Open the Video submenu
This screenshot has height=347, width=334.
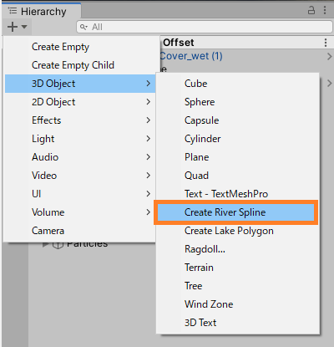point(80,176)
